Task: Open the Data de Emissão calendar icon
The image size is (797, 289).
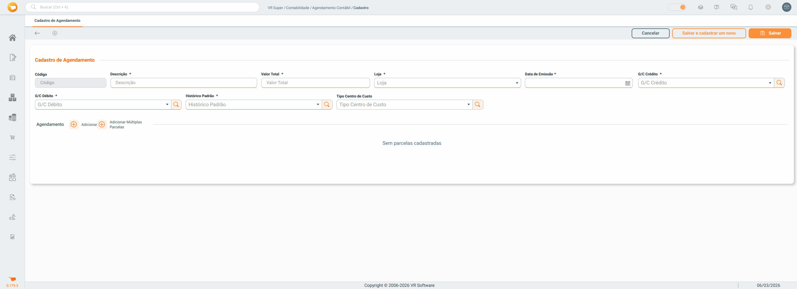Action: tap(628, 83)
